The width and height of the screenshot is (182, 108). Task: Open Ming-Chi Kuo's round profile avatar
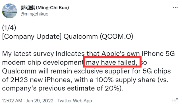[x=9, y=11]
